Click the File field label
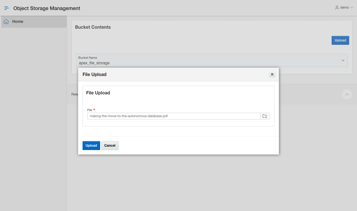Image resolution: width=357 pixels, height=211 pixels. 90,110
